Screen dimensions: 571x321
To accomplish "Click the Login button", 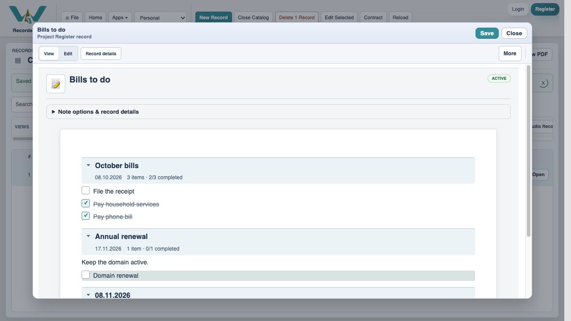I will click(518, 9).
